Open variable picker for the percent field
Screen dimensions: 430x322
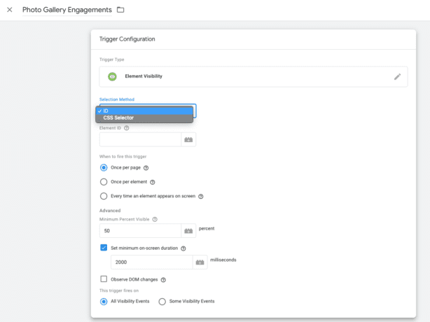(x=188, y=231)
